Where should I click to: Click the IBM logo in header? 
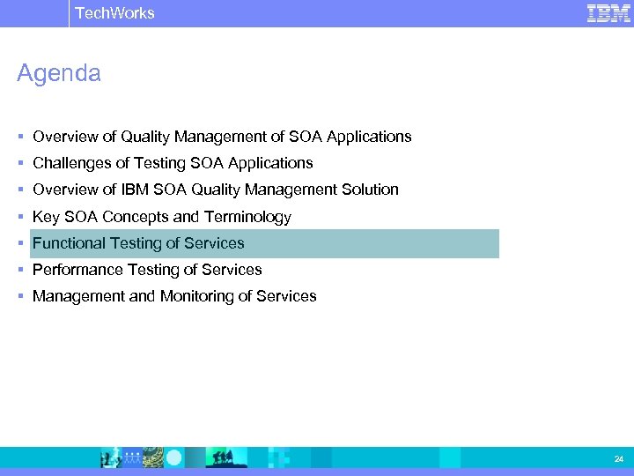[x=608, y=13]
